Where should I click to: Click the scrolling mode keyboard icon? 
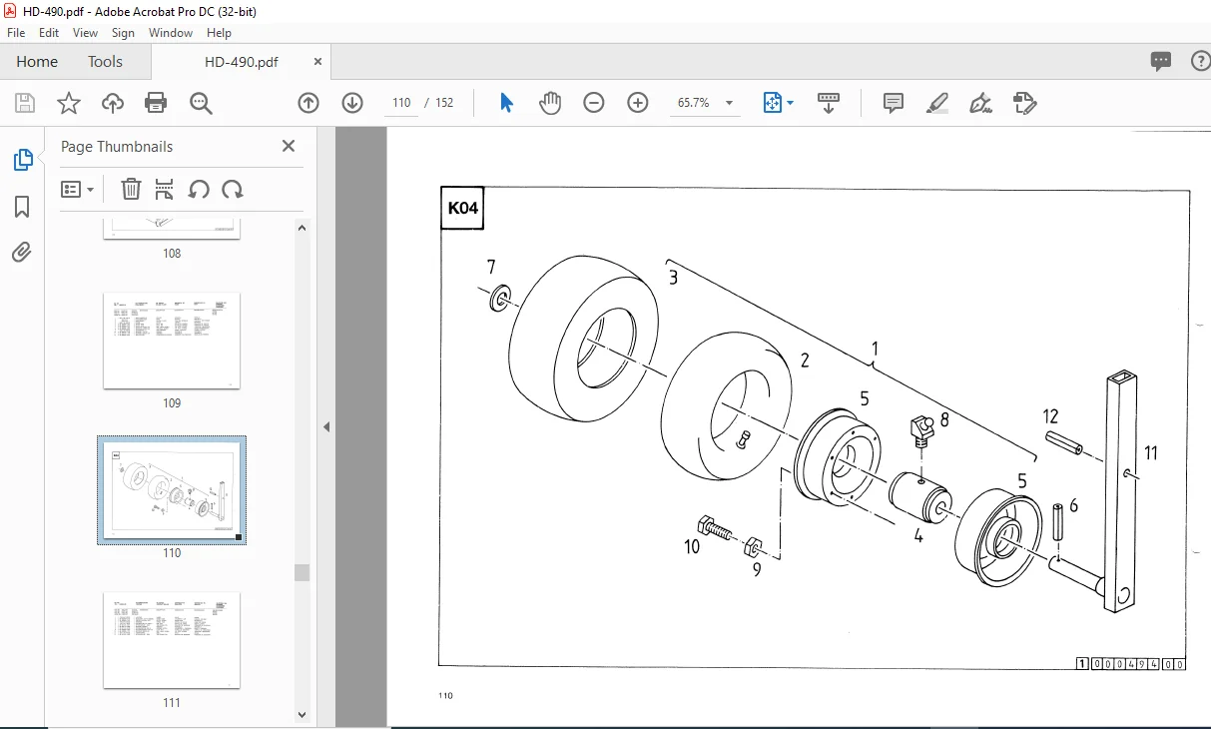[x=828, y=103]
